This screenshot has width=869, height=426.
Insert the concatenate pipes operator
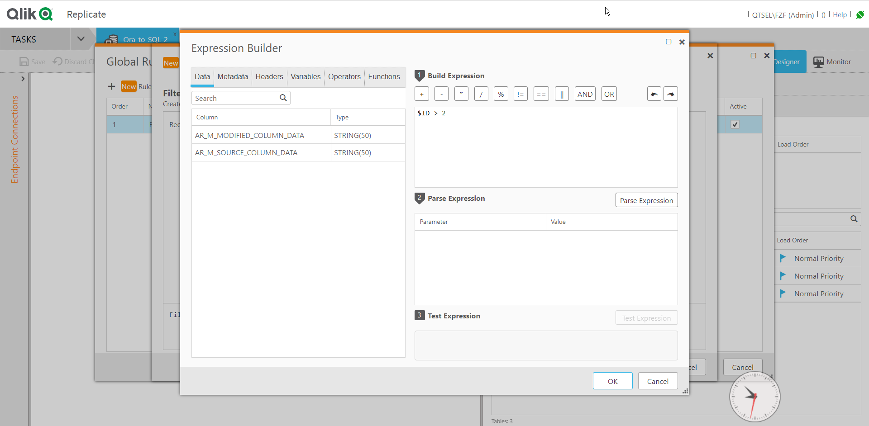562,94
